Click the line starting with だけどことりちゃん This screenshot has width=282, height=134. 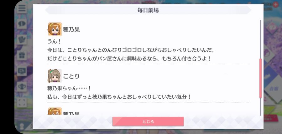point(129,59)
